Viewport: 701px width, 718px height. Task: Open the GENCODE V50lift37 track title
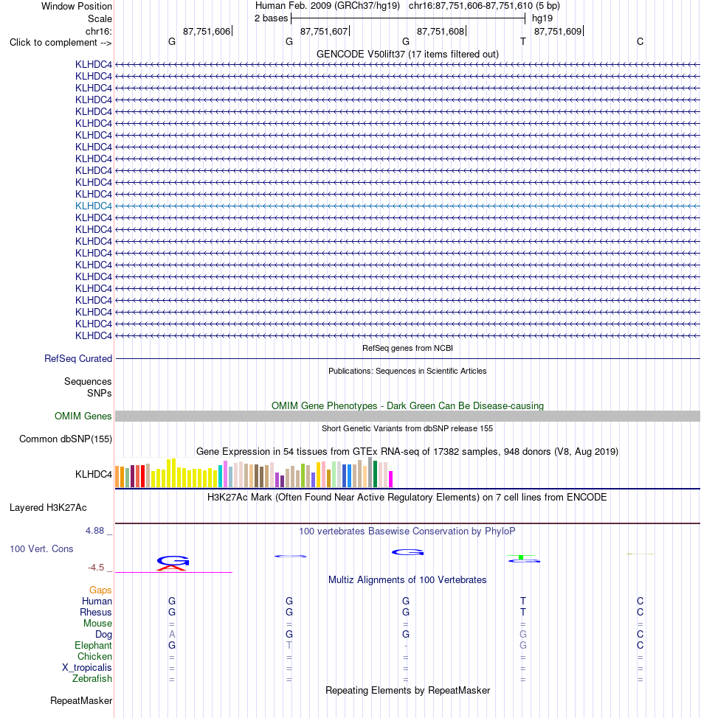407,54
